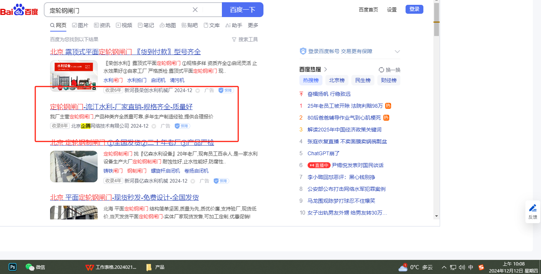Click the weather icon in the taskbar
This screenshot has height=274, width=541.
pyautogui.click(x=403, y=267)
